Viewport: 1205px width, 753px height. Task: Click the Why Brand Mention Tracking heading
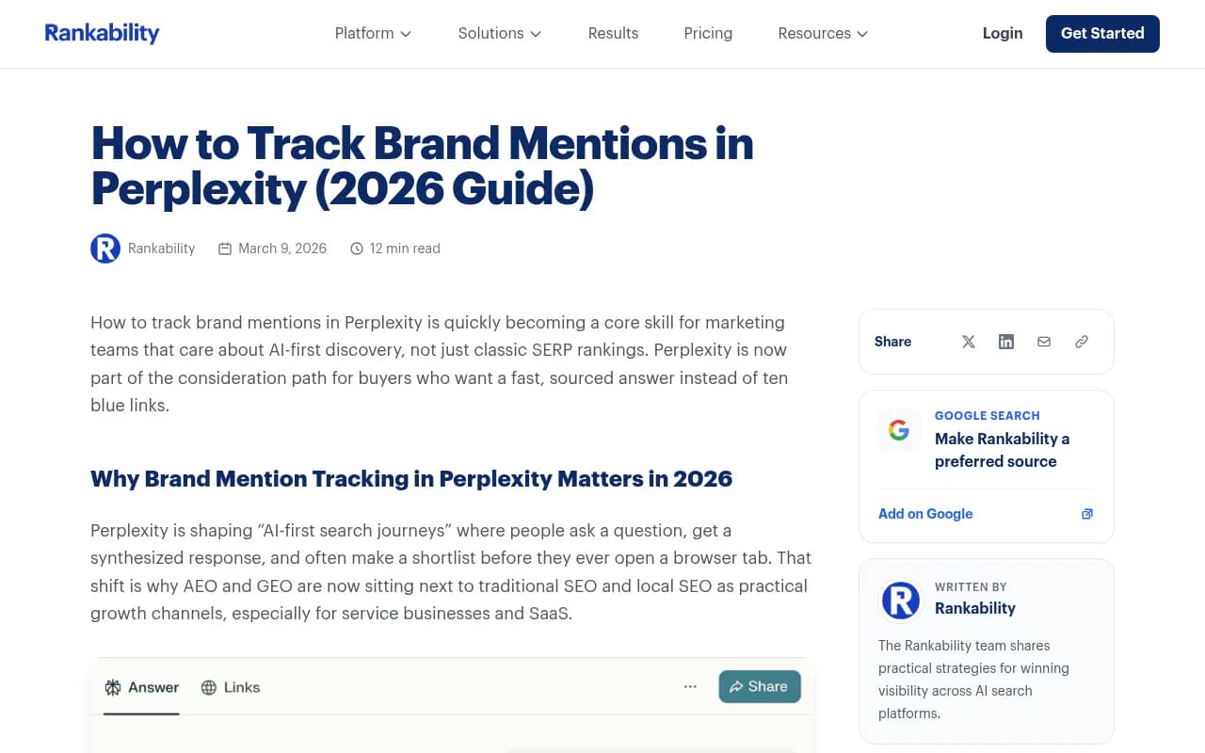click(411, 478)
